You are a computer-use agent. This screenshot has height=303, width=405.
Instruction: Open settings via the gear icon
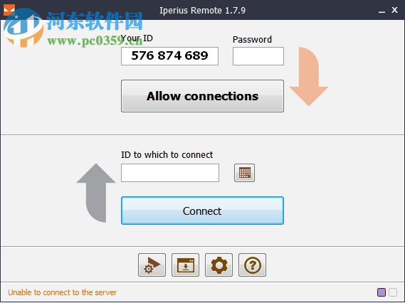click(219, 265)
